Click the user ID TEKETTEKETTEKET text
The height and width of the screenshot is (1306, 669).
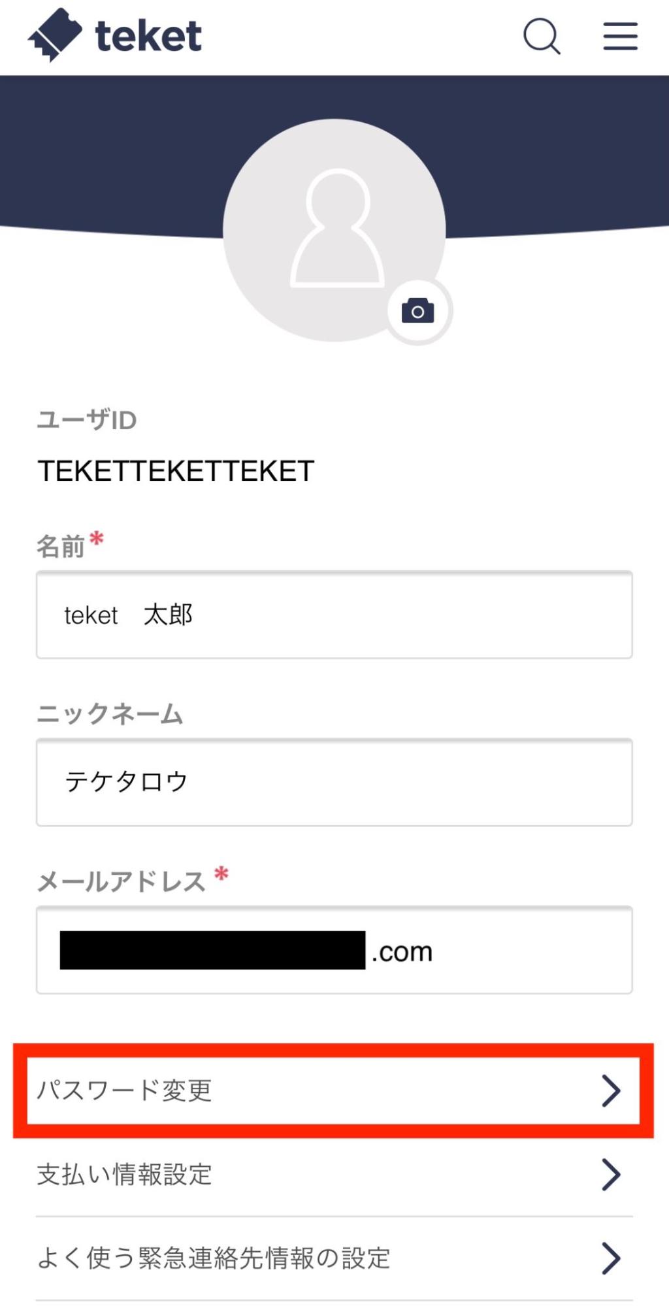click(x=176, y=471)
